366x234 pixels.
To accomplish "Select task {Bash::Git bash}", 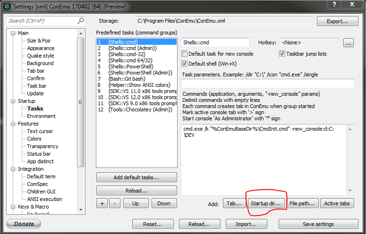I will coord(136,79).
